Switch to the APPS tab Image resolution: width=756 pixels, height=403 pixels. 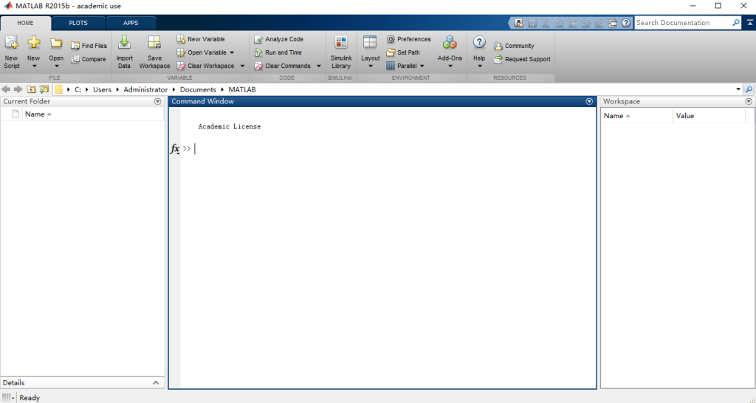click(131, 23)
